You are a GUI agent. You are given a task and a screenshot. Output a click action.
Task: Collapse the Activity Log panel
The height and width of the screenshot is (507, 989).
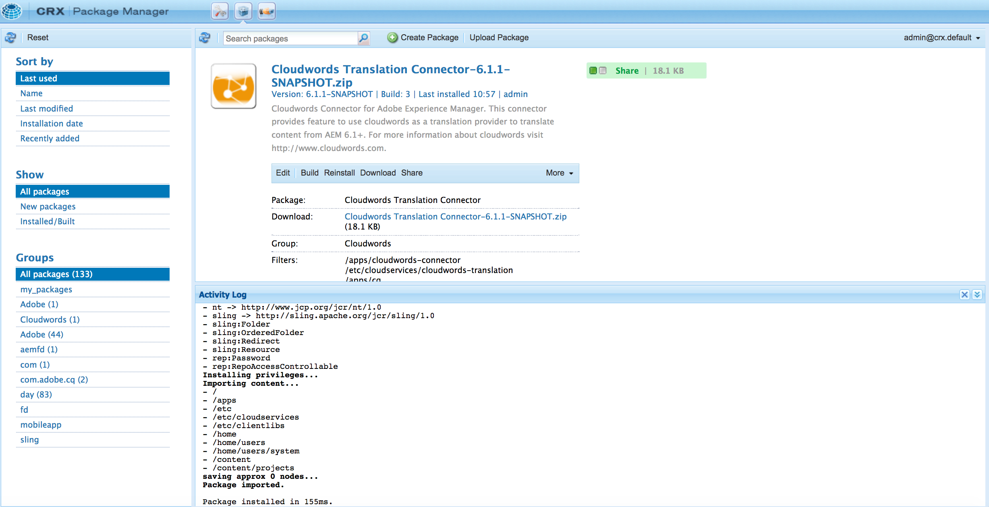coord(977,294)
